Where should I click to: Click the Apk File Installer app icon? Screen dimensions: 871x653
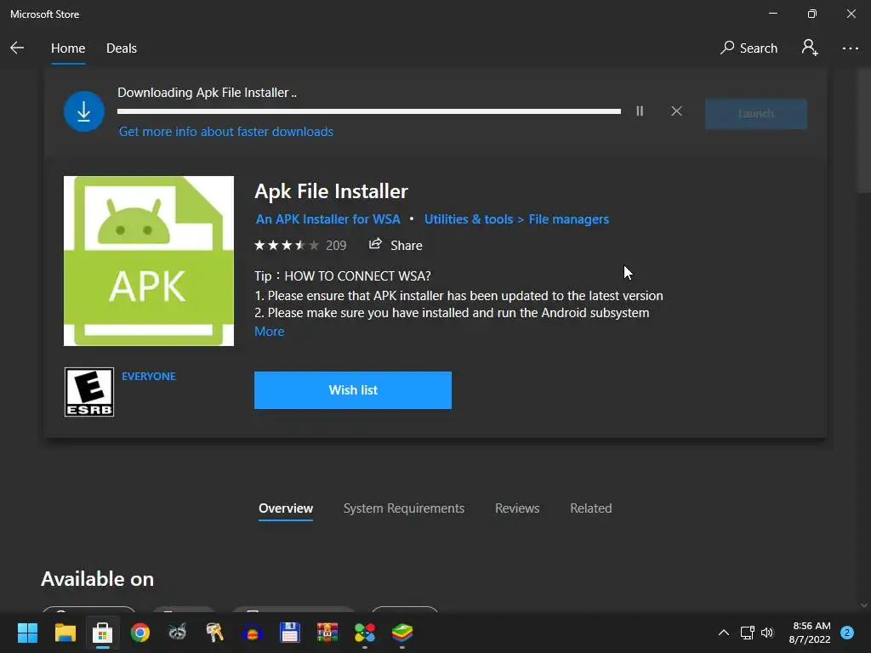pos(149,261)
